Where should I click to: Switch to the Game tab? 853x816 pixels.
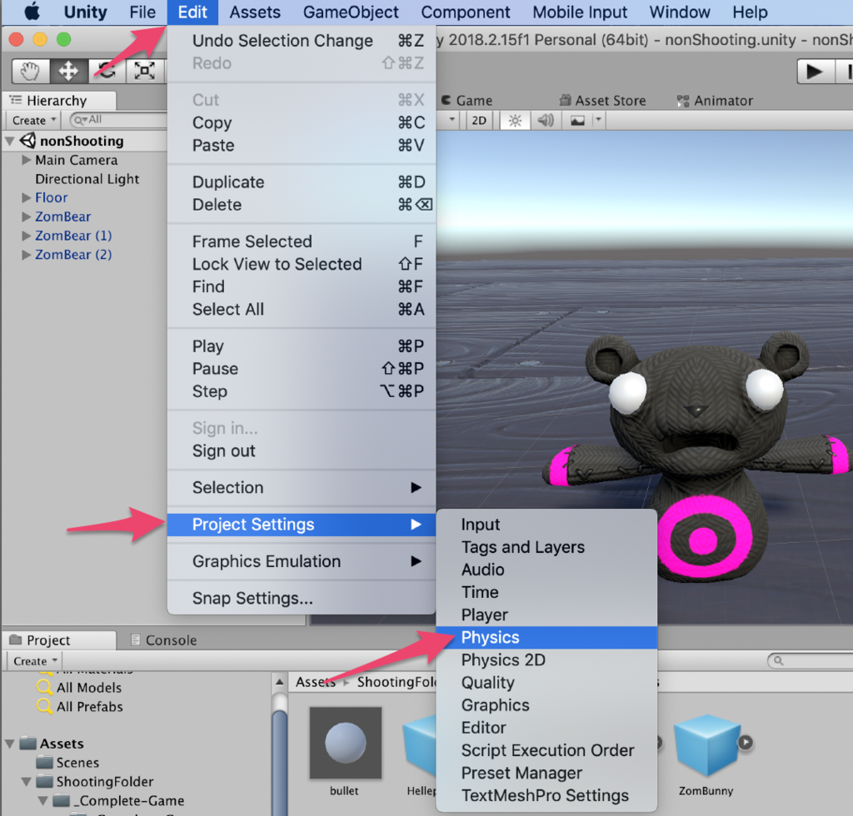coord(467,101)
